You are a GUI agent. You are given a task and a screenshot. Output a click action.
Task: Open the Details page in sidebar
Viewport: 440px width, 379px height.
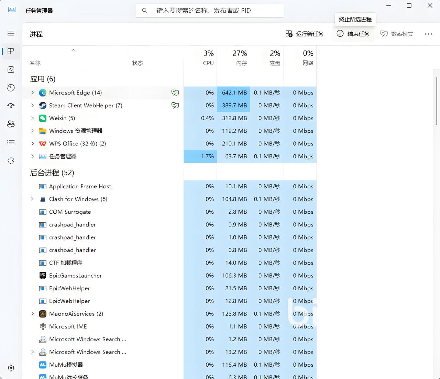[x=11, y=142]
